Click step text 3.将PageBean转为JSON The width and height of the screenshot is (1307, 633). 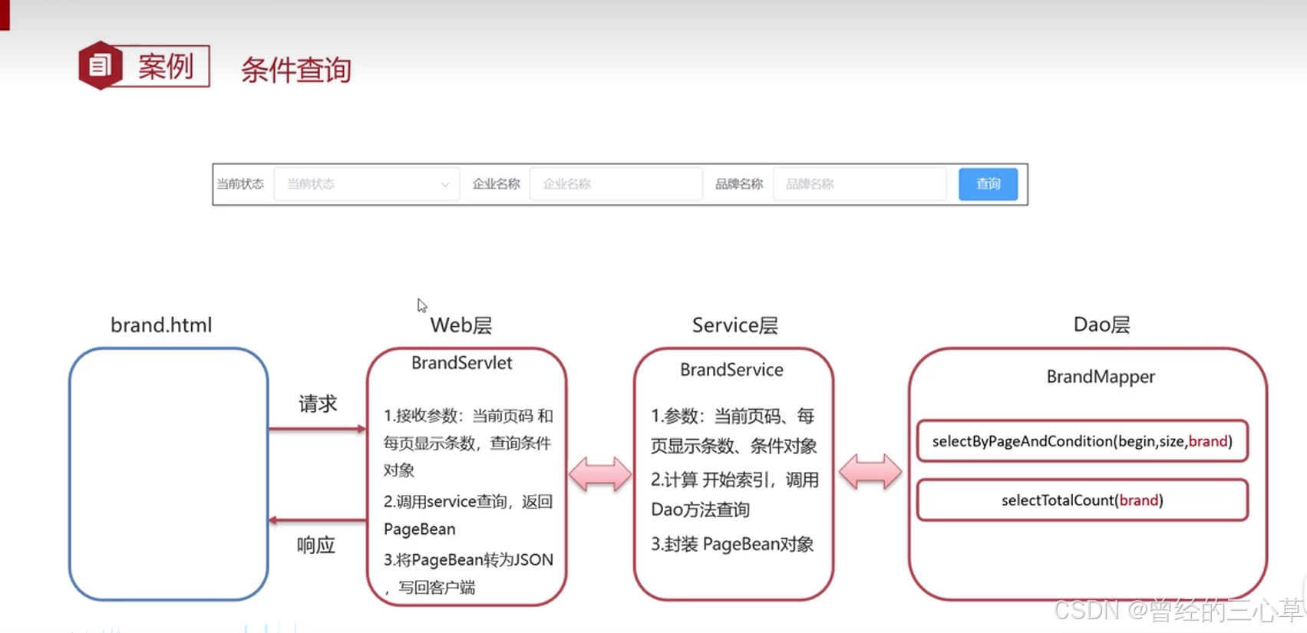point(468,573)
